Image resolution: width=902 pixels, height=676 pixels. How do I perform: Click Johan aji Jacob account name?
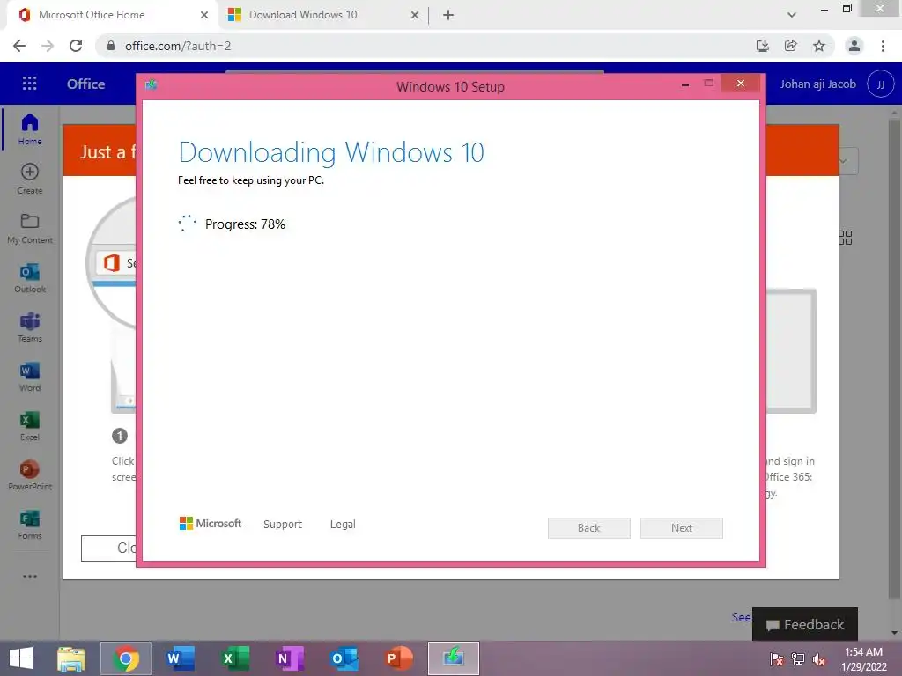818,84
